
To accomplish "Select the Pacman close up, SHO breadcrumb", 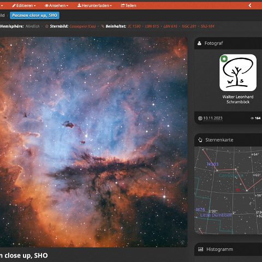I will [x=34, y=15].
